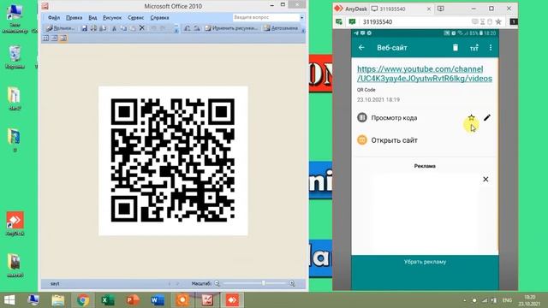Expand the help question dropdown arrow

[x=302, y=17]
